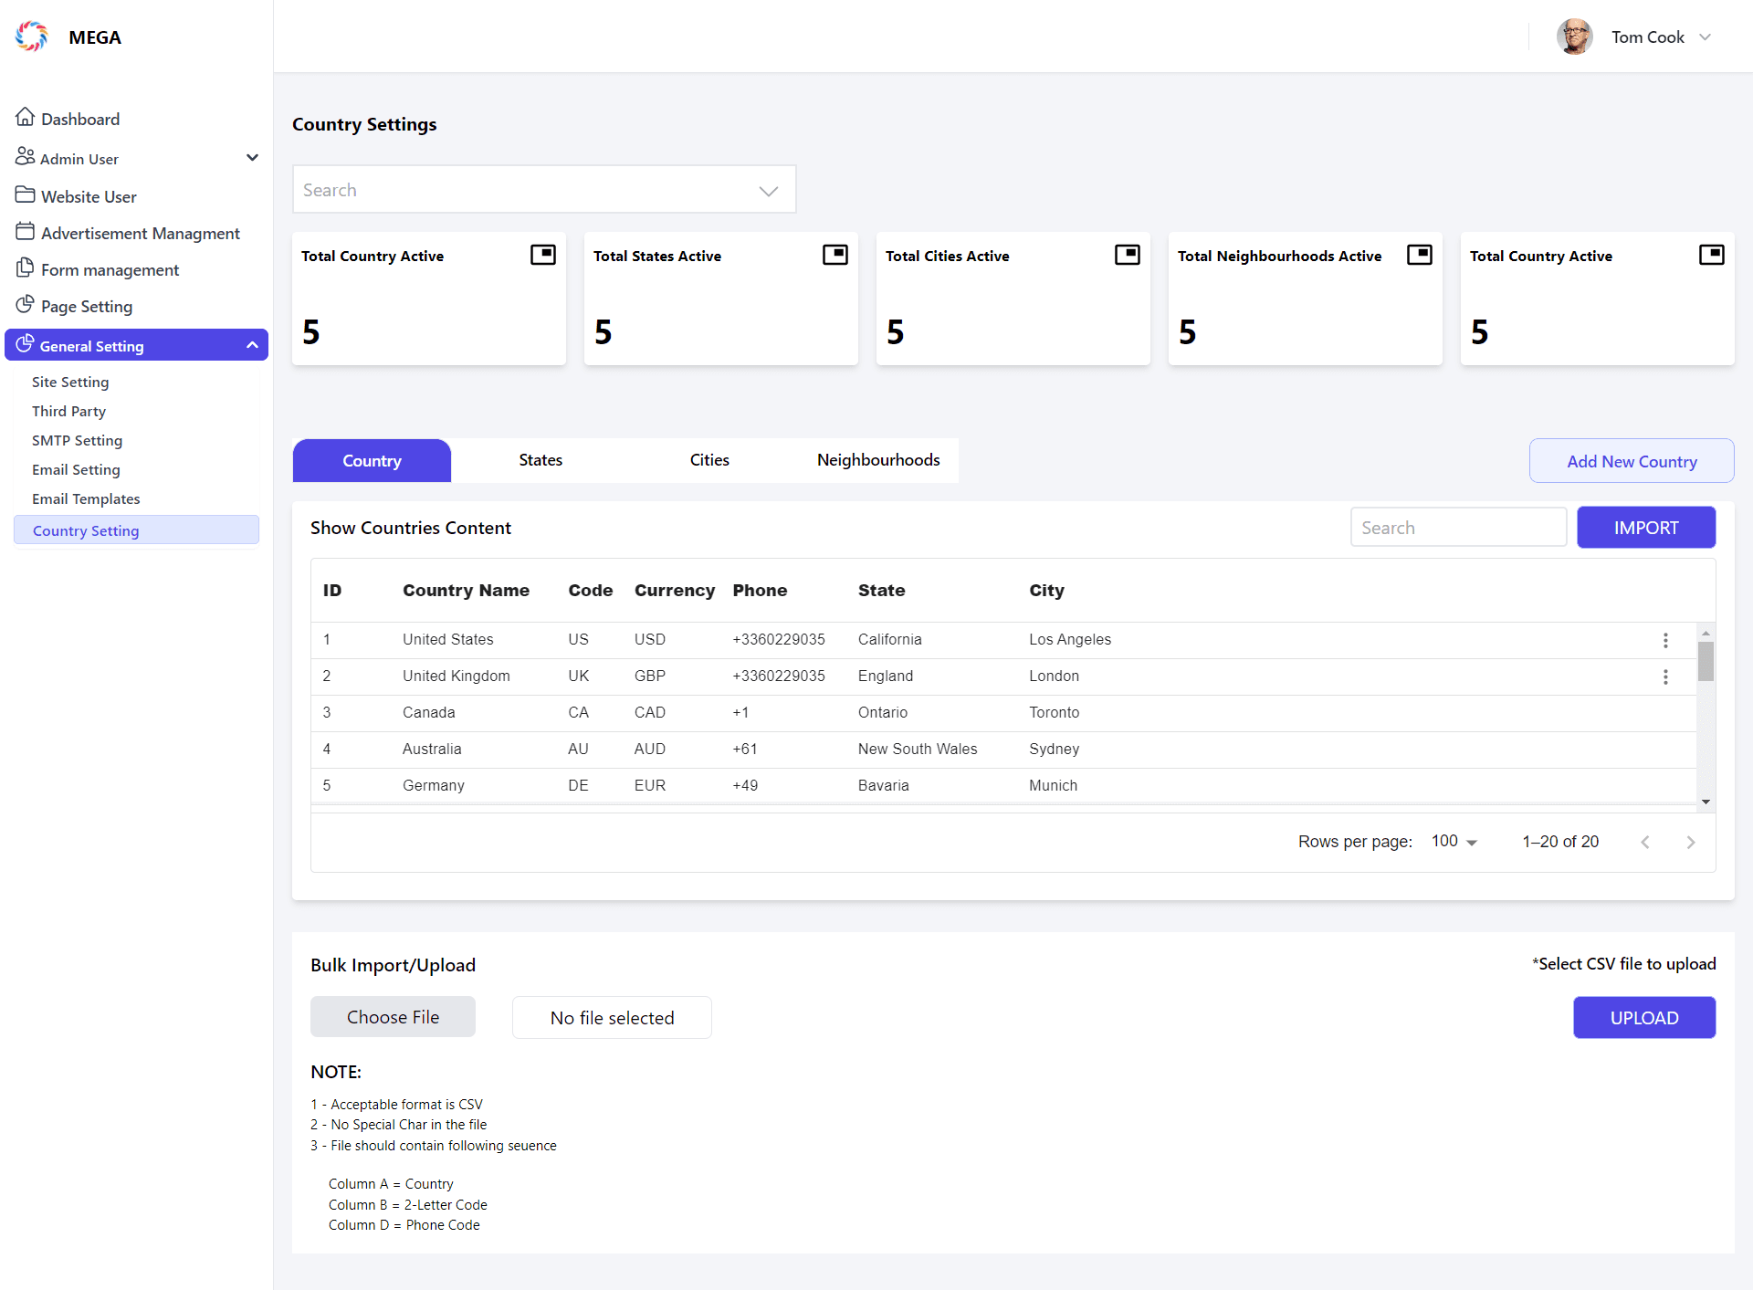Click the Australia row country name
This screenshot has height=1290, width=1753.
[x=432, y=749]
